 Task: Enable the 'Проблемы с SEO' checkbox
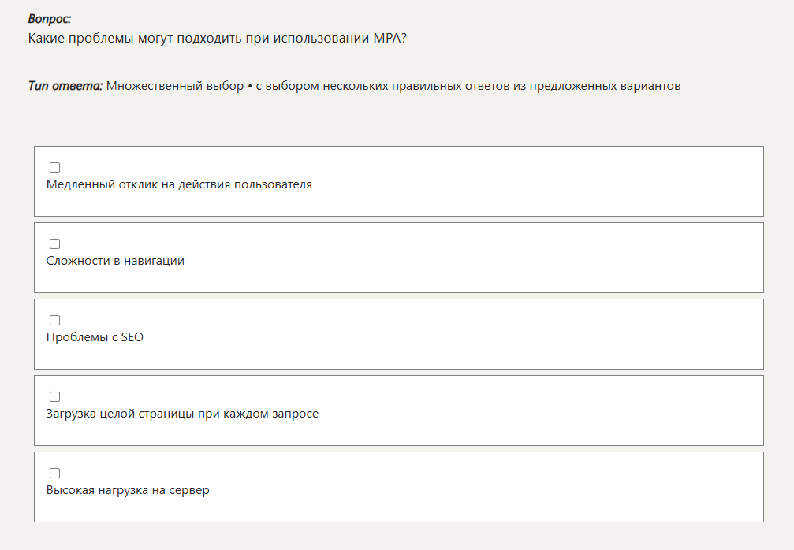tap(55, 321)
